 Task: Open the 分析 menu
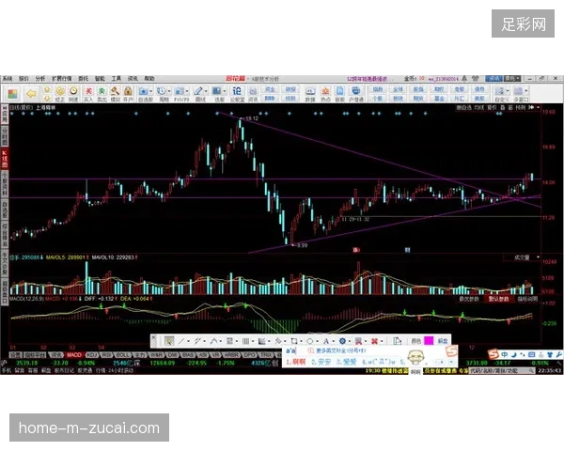pyautogui.click(x=39, y=78)
